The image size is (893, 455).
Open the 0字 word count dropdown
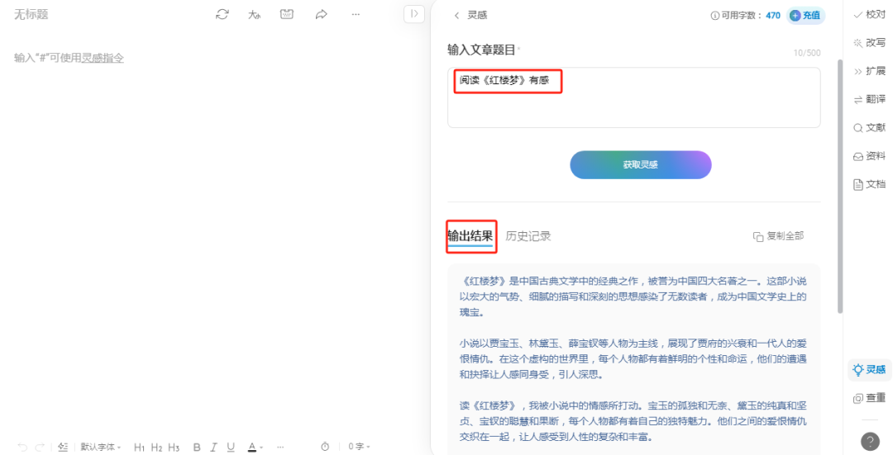click(x=359, y=447)
